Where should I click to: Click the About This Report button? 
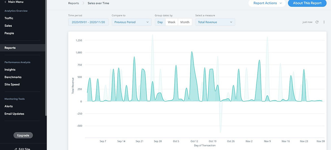click(307, 3)
